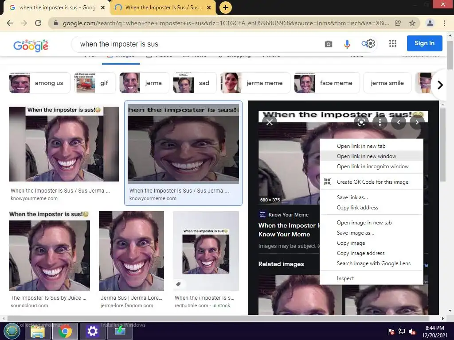Viewport: 454px width, 340px height.
Task: Select 'Save link as...'
Action: 372,197
